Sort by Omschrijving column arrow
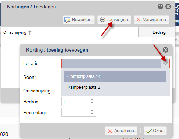 pos(30,32)
